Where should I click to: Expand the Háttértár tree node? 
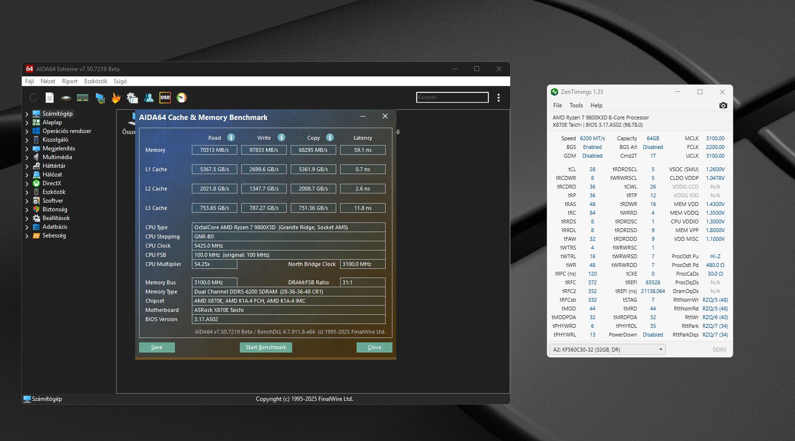(27, 166)
